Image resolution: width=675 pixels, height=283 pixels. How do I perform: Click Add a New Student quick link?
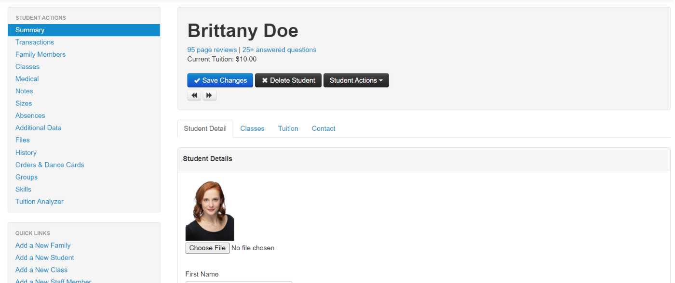[45, 257]
